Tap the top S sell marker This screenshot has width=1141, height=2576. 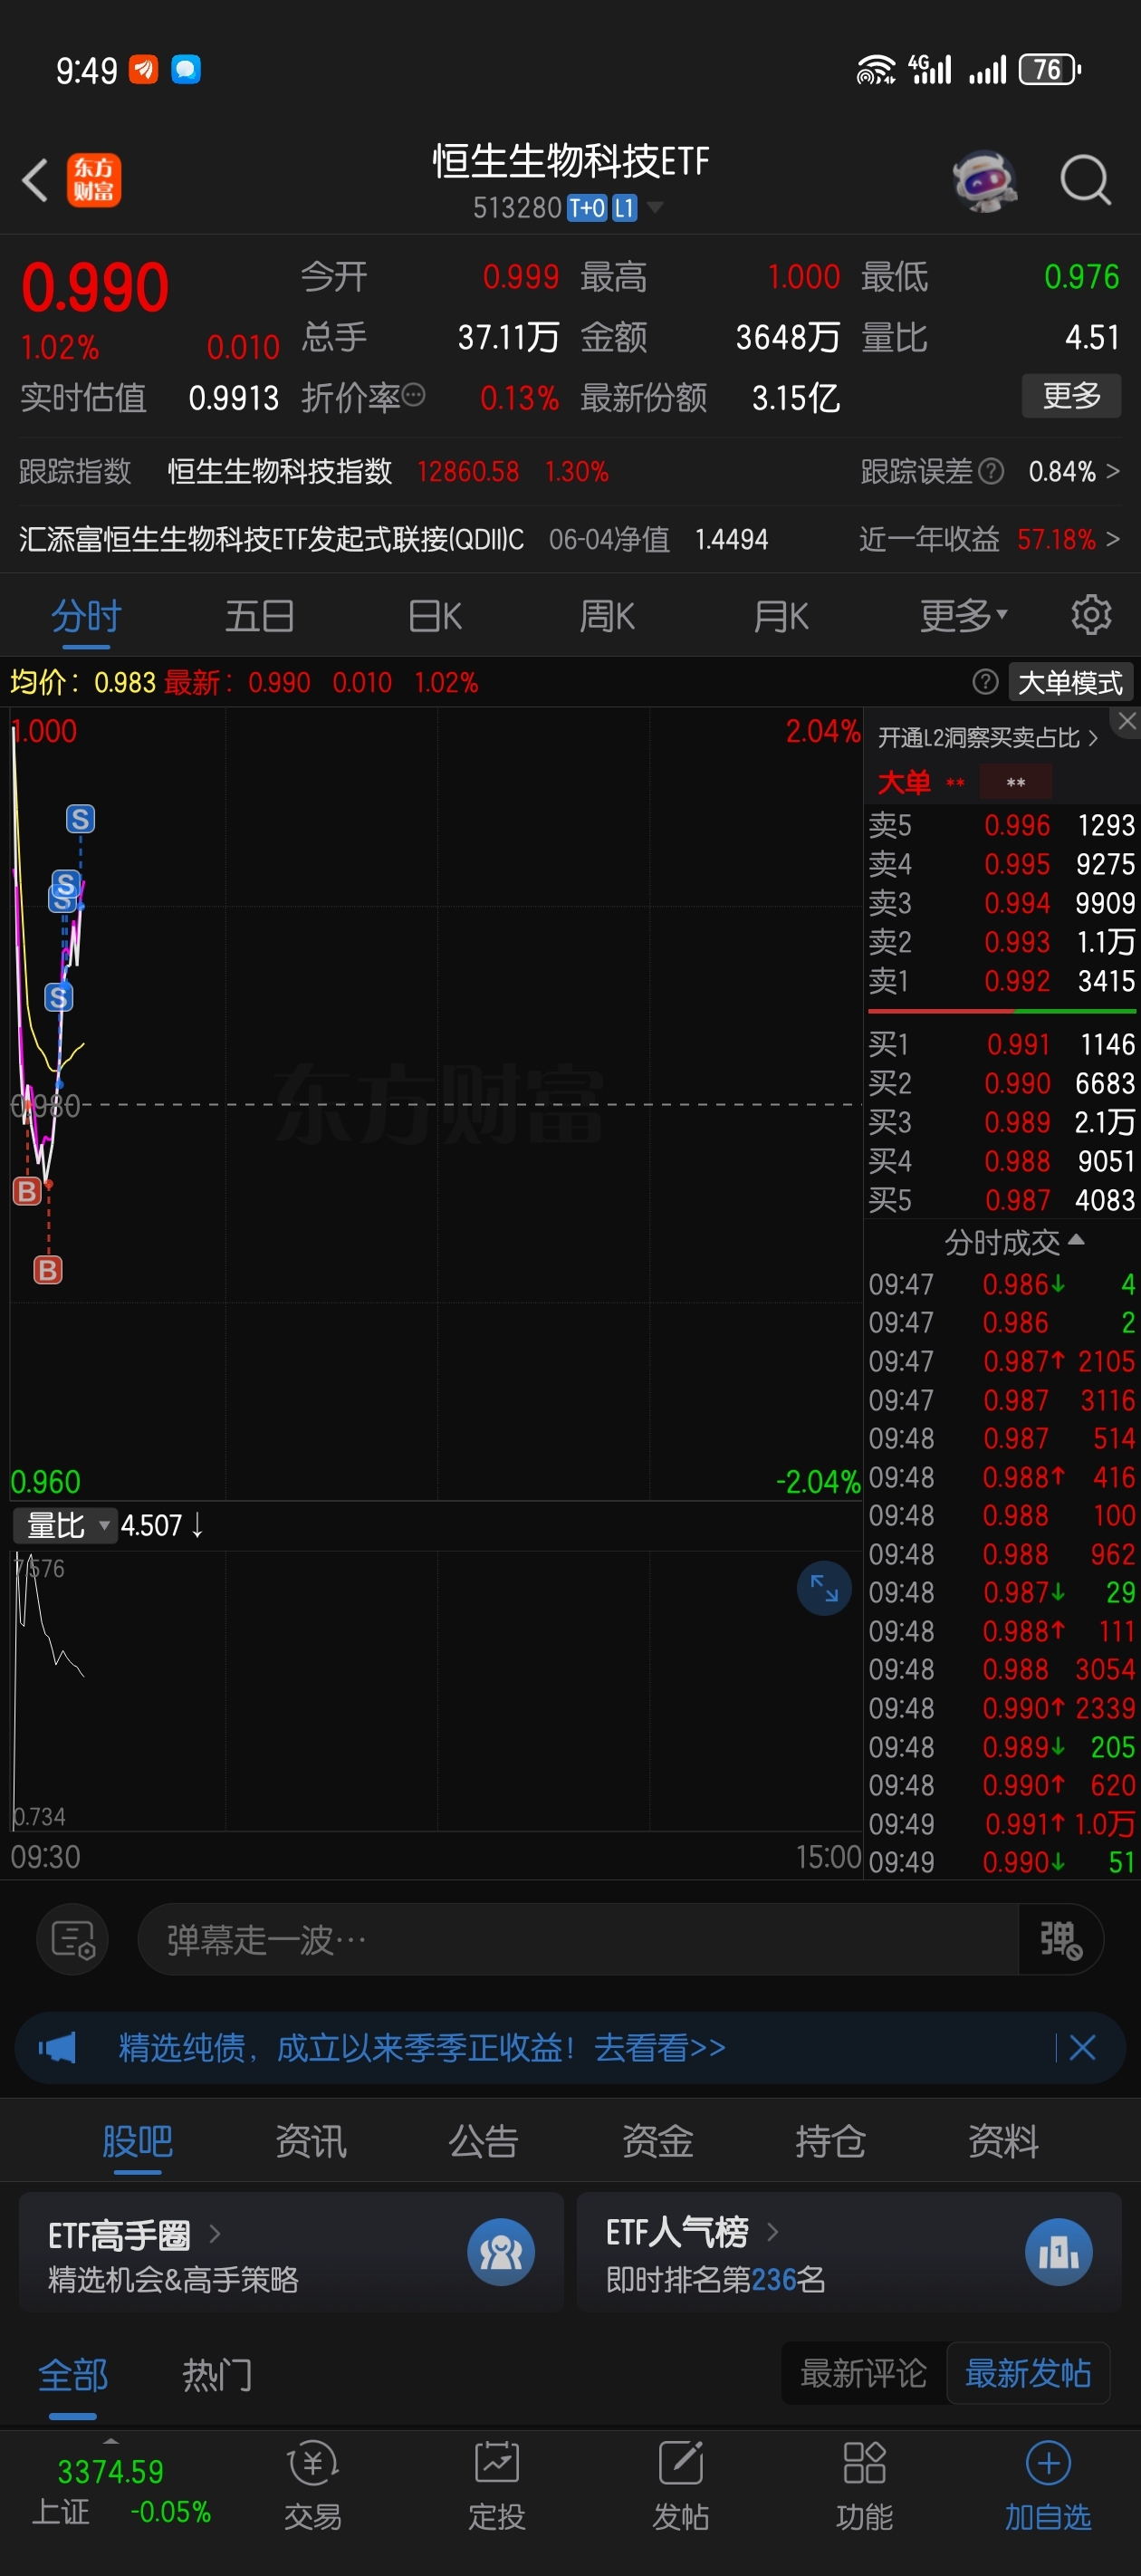coord(80,819)
